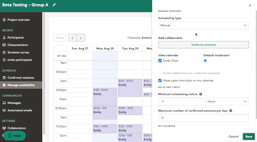
Task: Click the Invite to connect button
Action: (203, 45)
